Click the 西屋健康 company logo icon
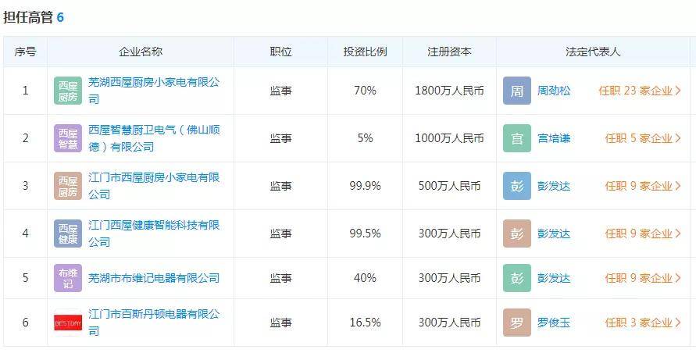 68,234
